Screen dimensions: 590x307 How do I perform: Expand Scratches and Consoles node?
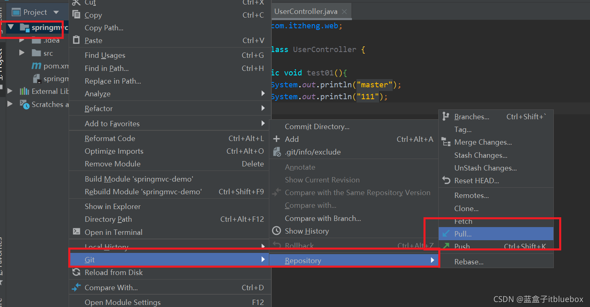click(x=10, y=104)
